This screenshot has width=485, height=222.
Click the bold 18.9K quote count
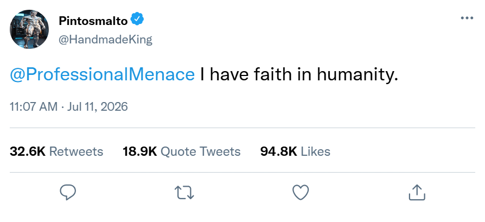click(x=140, y=152)
